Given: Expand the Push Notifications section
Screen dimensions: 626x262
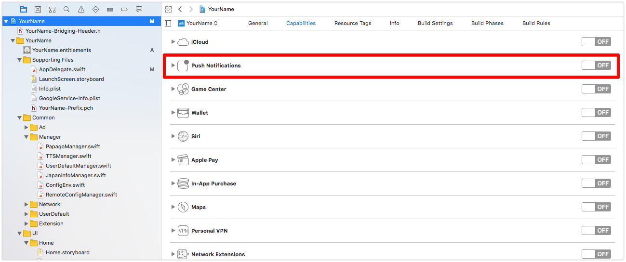Looking at the screenshot, I should coord(173,65).
